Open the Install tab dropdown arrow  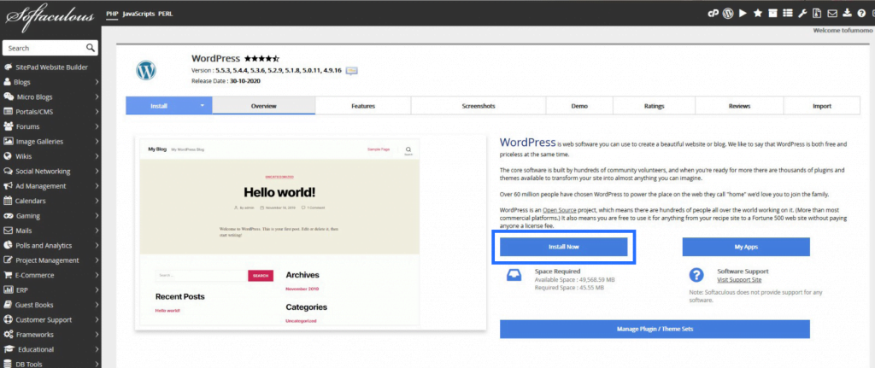(203, 105)
